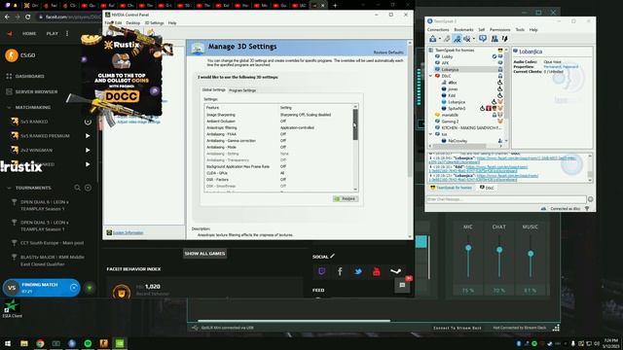This screenshot has height=350, width=623.
Task: Open the FACEIT Dashboard
Action: click(30, 76)
